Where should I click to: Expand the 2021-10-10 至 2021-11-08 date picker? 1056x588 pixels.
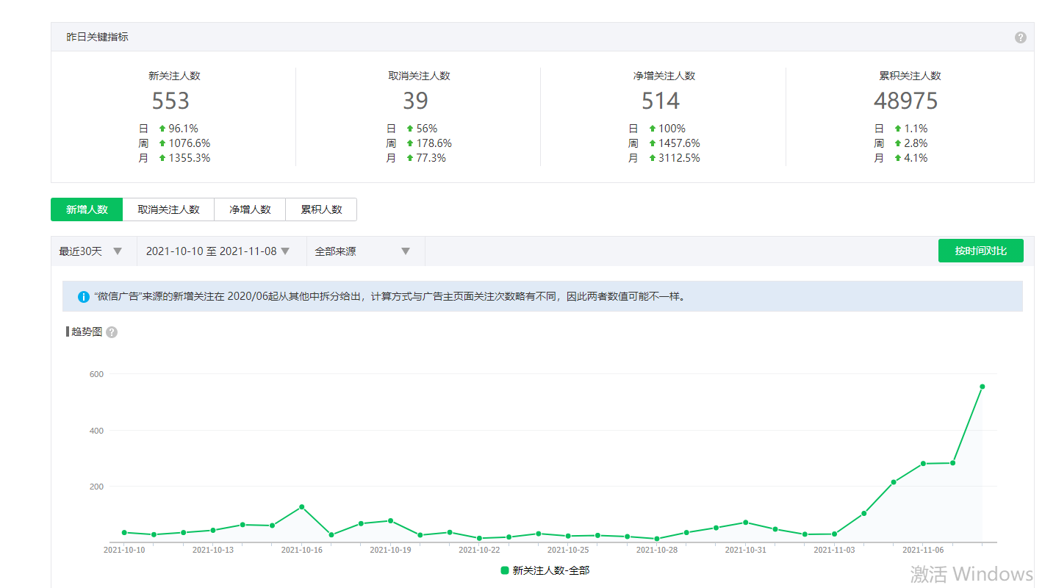[x=218, y=251]
